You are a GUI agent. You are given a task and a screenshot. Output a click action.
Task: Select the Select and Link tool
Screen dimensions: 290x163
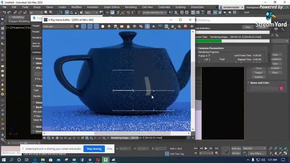(x=15, y=13)
